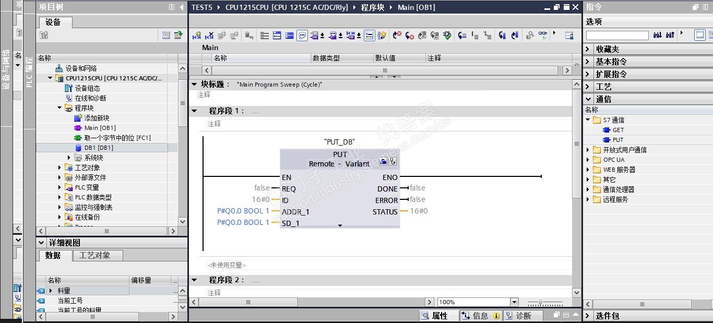The width and height of the screenshot is (713, 323).
Task: Click the instruction search input field
Action: 617,35
